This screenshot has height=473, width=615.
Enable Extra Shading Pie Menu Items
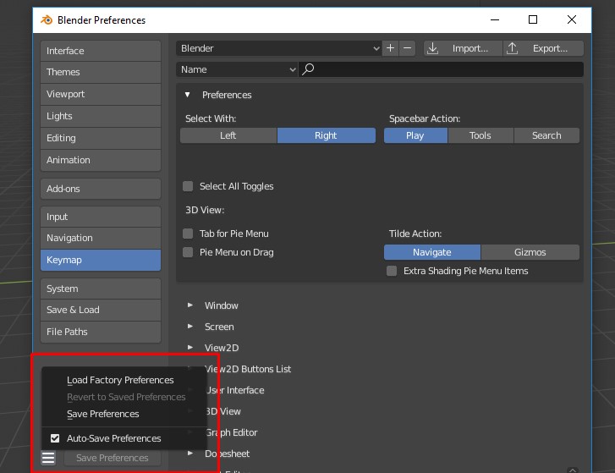pos(392,271)
